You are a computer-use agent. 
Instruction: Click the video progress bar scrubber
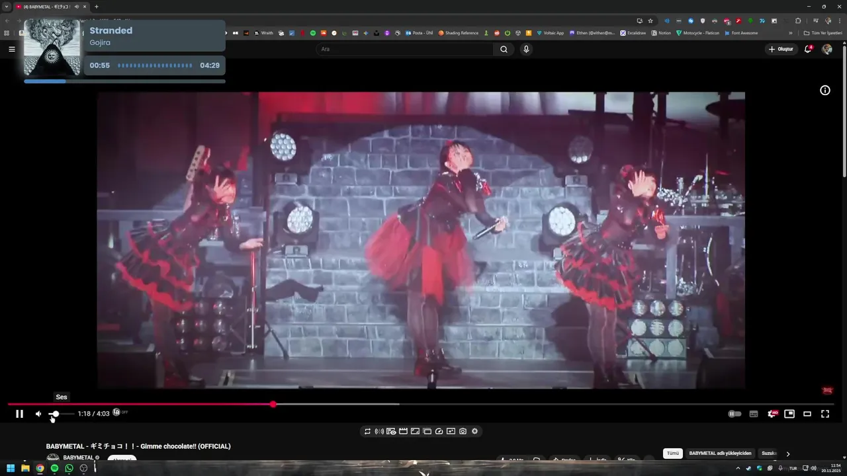point(273,404)
